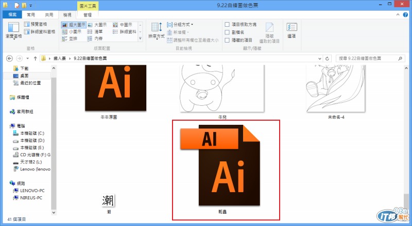This screenshot has width=412, height=226.
Task: Select 並排 tiles layout
Action: 70,39
